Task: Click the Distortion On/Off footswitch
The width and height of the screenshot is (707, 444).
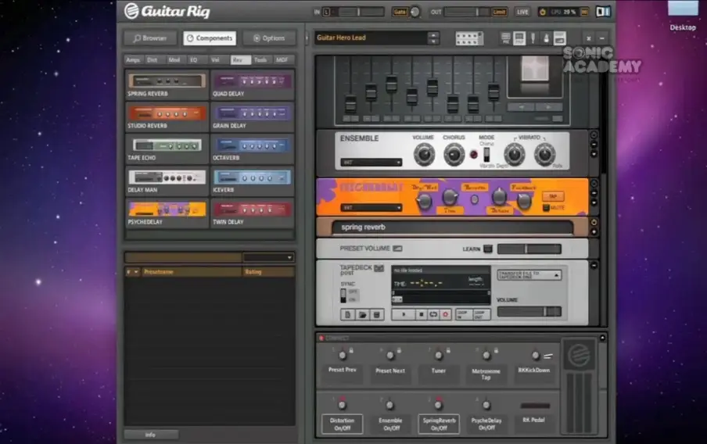Action: pos(343,424)
